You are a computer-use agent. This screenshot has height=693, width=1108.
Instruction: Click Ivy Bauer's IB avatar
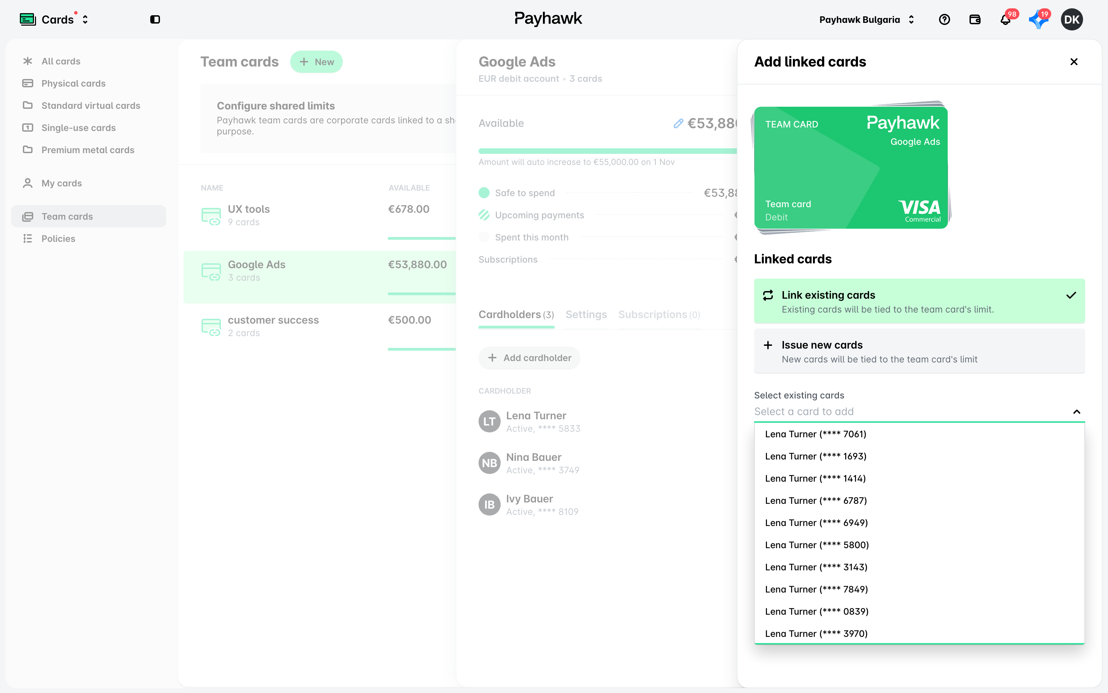coord(490,505)
